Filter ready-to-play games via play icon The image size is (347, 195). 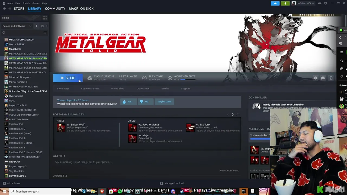47,26
